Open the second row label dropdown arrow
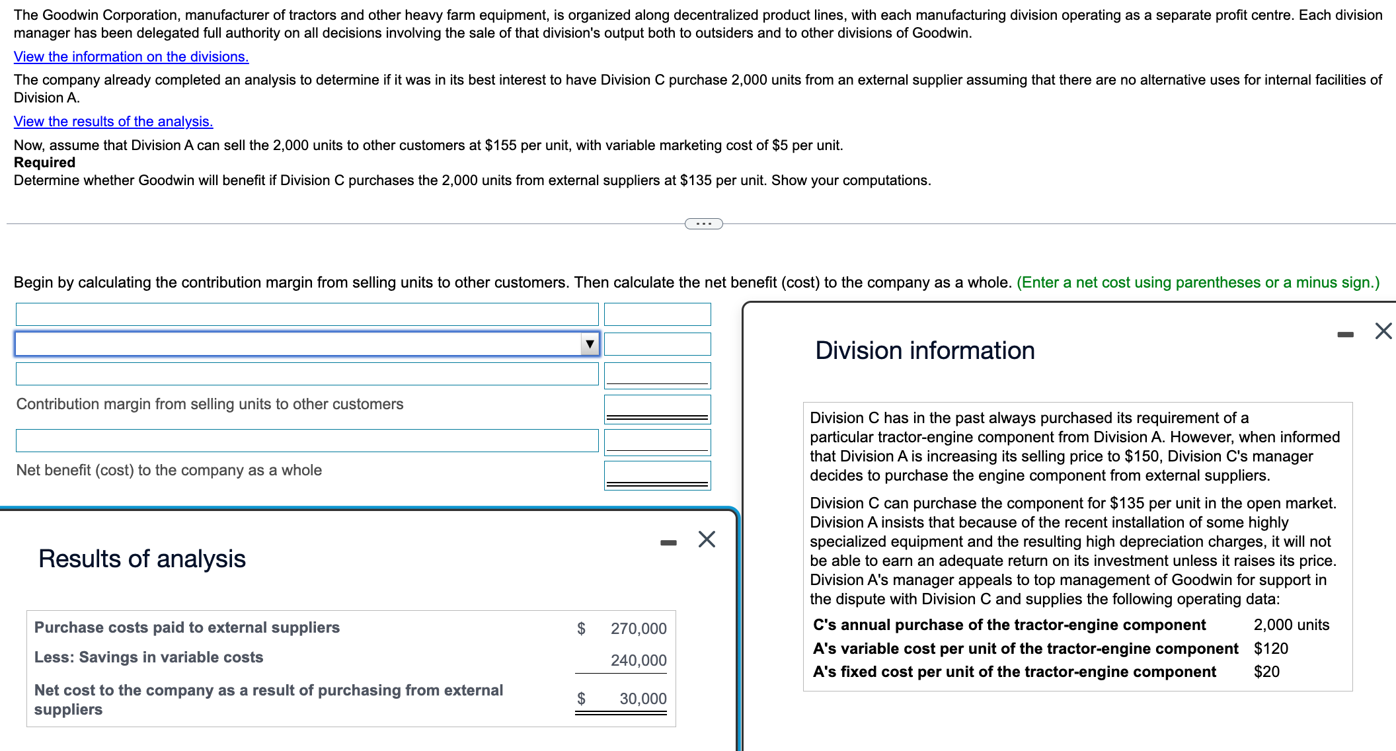 [x=590, y=344]
